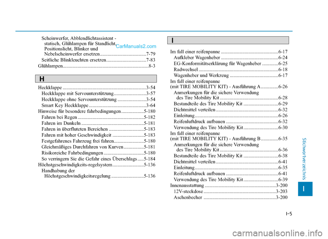Open 'Verwendung des Tire Mobility Kit' page 6-30

click(x=231, y=128)
